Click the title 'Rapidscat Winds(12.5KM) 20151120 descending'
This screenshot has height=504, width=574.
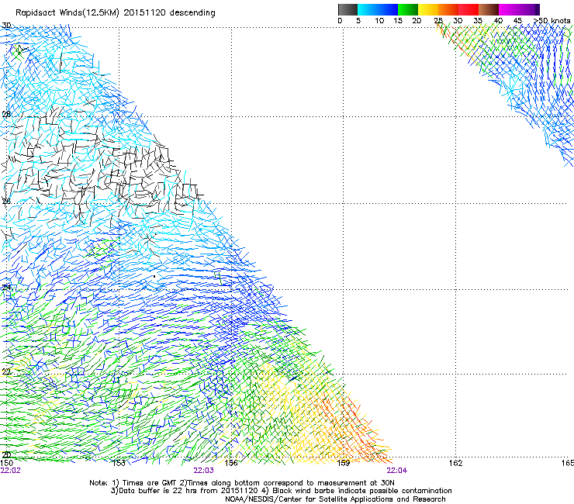pos(116,13)
